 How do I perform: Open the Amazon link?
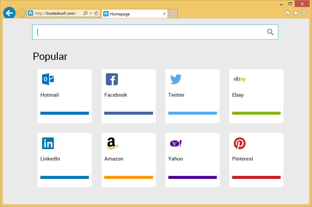tap(114, 159)
